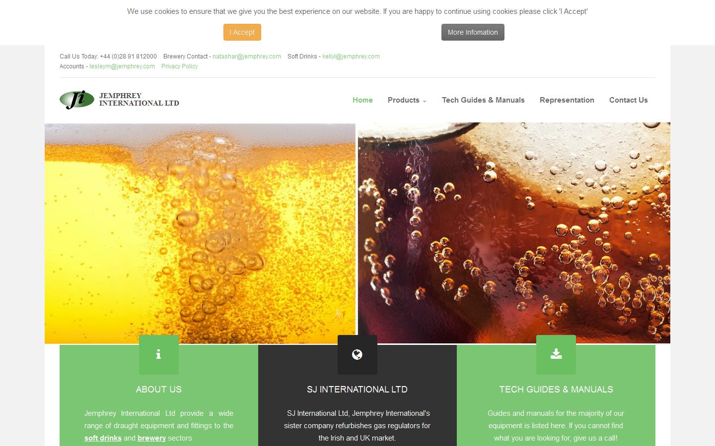Click the SJ International Ltd heading

357,390
